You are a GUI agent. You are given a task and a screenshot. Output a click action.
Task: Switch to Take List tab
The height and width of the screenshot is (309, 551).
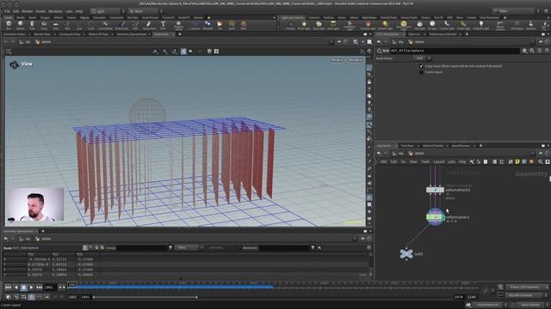click(414, 34)
